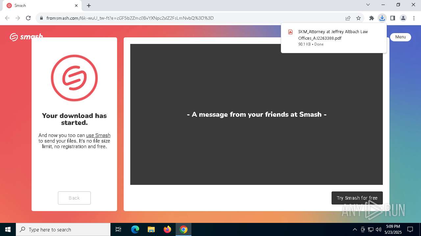Switch to Chrome on the taskbar
This screenshot has width=421, height=236.
184,229
